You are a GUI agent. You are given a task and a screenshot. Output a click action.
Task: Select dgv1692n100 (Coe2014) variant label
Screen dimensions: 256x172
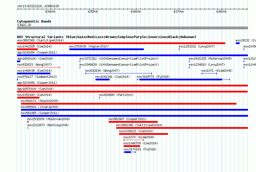(x=35, y=58)
